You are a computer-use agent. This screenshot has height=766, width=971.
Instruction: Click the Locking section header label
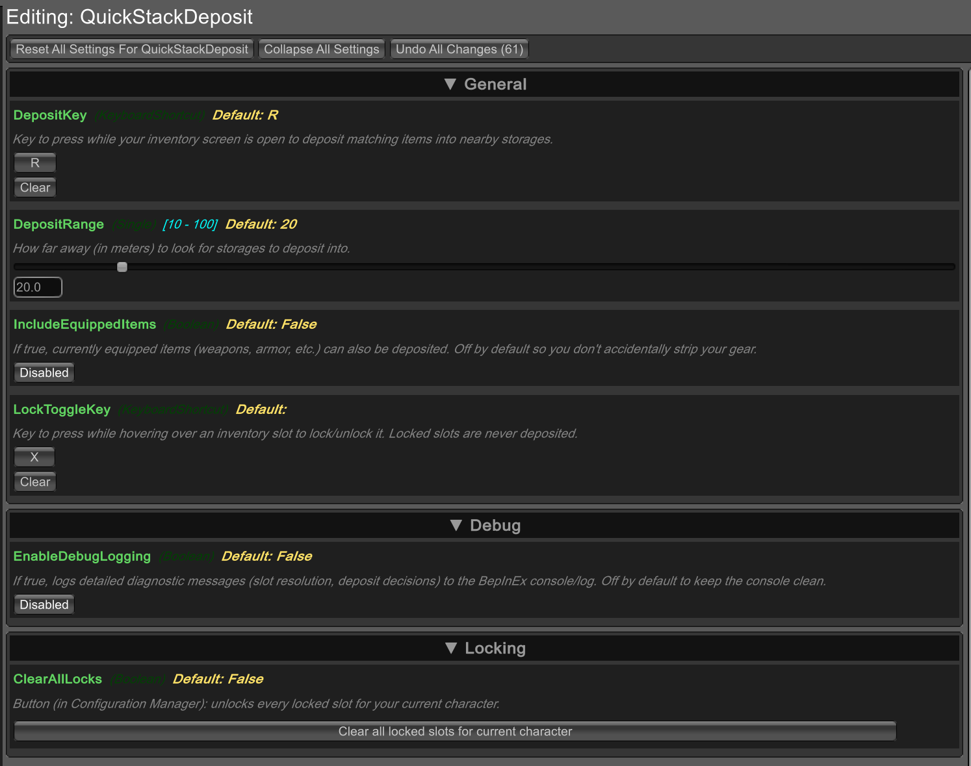(x=495, y=648)
